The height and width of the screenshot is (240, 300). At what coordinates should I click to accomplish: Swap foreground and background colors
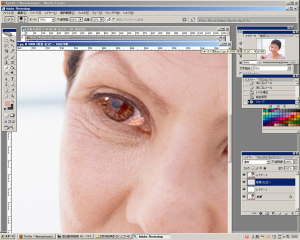pos(12,101)
